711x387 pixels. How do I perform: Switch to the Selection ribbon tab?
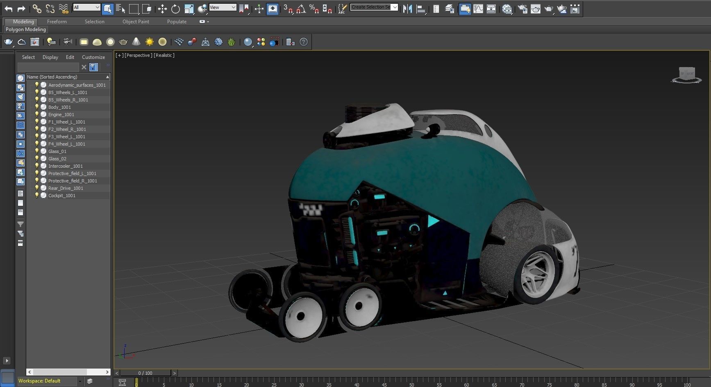click(x=94, y=22)
